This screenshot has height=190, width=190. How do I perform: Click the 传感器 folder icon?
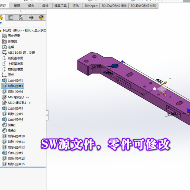tap(4, 41)
